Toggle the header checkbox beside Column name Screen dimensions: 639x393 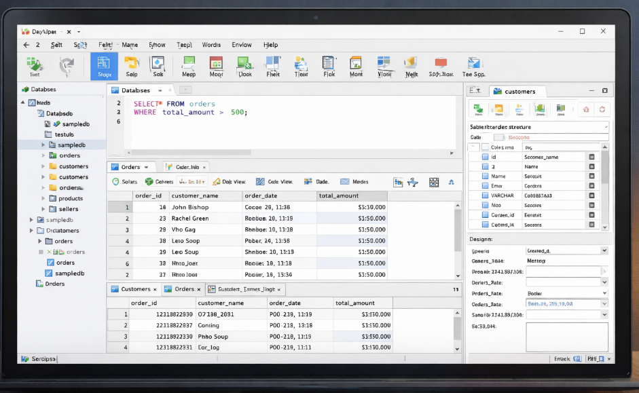tap(485, 147)
